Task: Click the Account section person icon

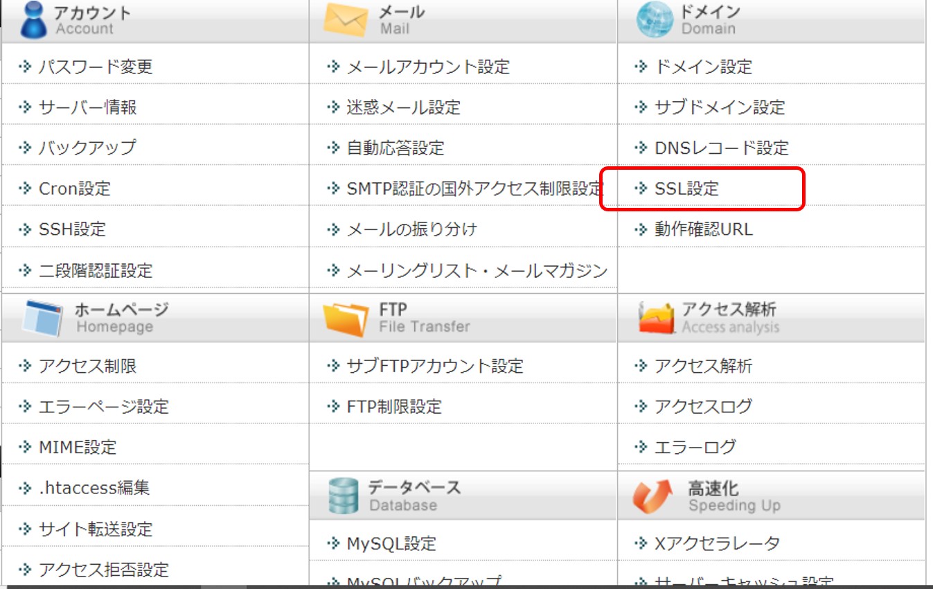Action: (x=33, y=20)
